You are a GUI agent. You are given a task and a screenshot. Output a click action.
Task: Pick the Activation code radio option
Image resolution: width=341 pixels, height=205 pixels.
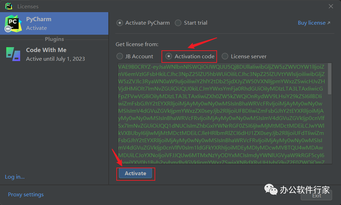point(169,56)
